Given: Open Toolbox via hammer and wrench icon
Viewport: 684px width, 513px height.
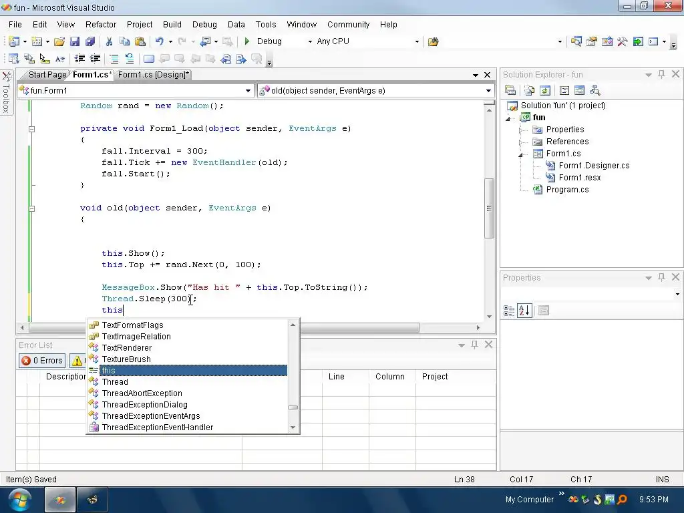Looking at the screenshot, I should pyautogui.click(x=623, y=41).
